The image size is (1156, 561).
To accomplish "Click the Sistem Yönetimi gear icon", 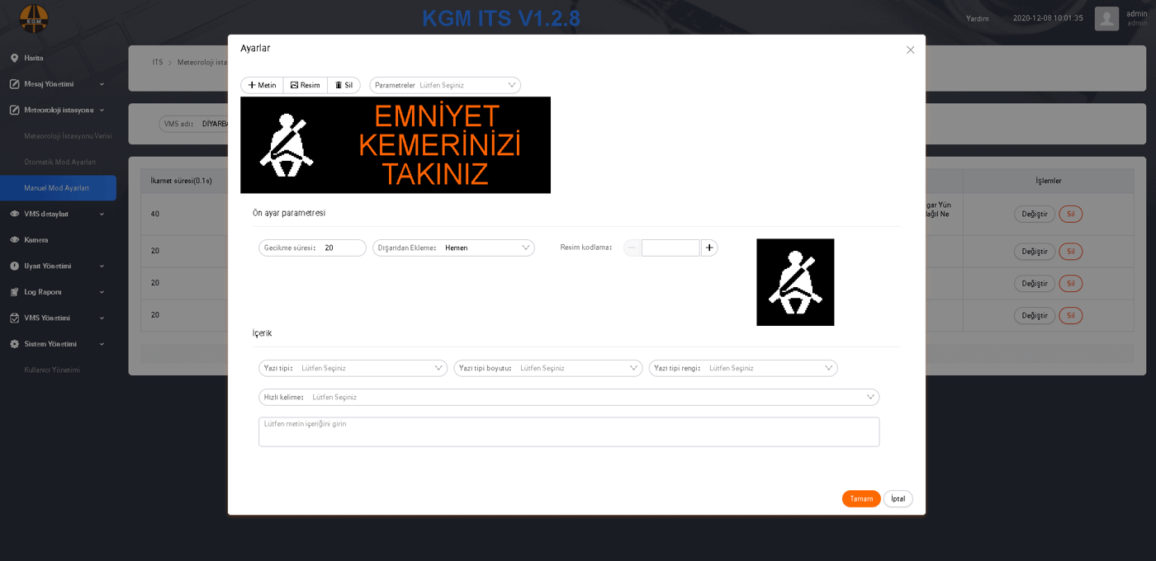I will click(x=15, y=344).
